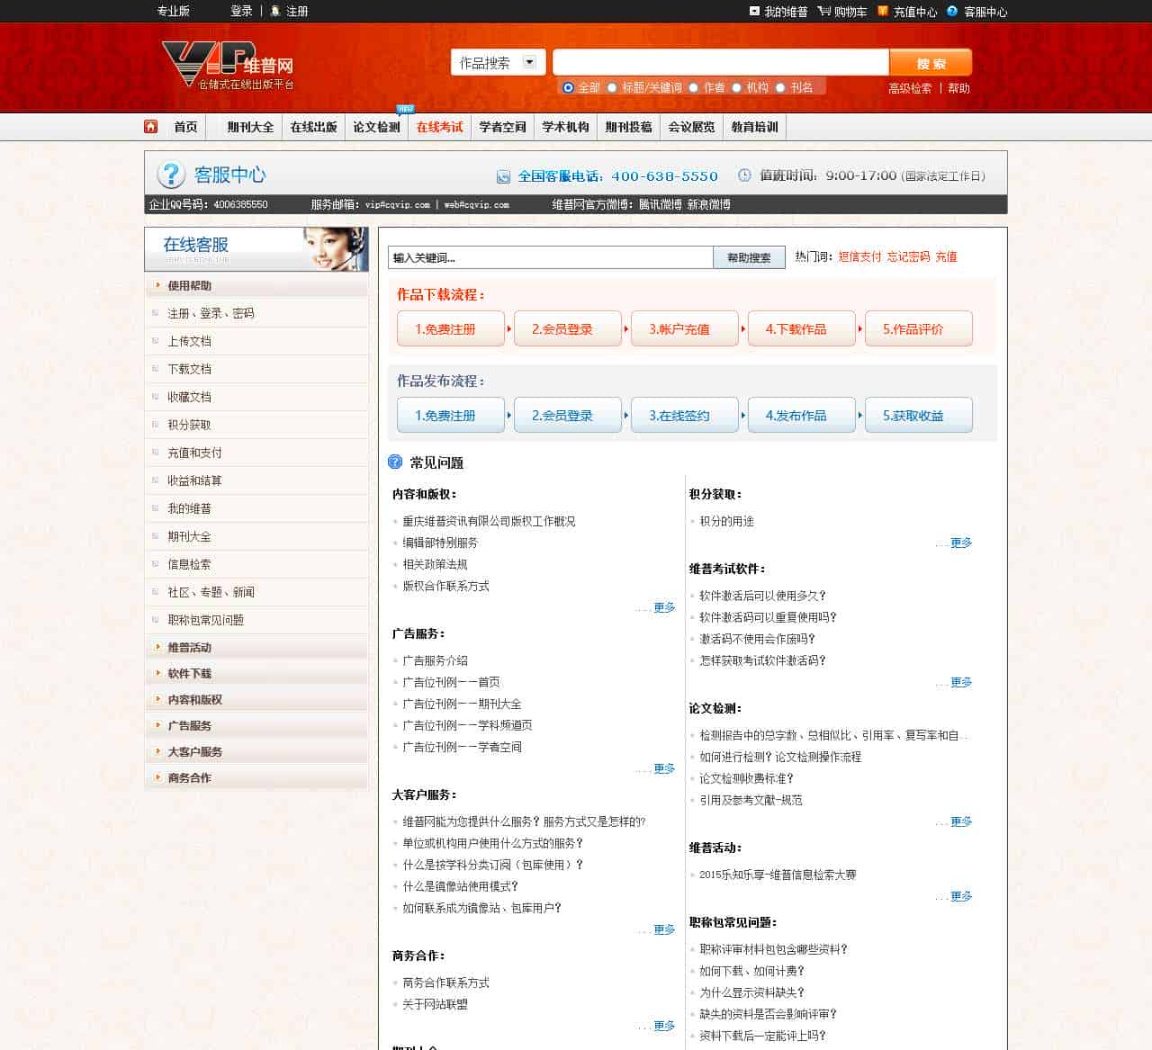Click the orange 搜索 button
Image resolution: width=1152 pixels, height=1050 pixels.
pyautogui.click(x=931, y=62)
